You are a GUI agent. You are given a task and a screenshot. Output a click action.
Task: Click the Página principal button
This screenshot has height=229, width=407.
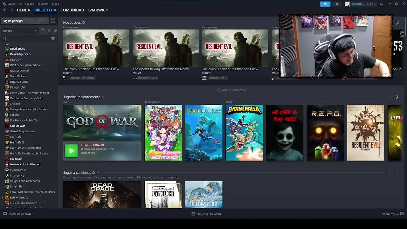[x=25, y=21]
